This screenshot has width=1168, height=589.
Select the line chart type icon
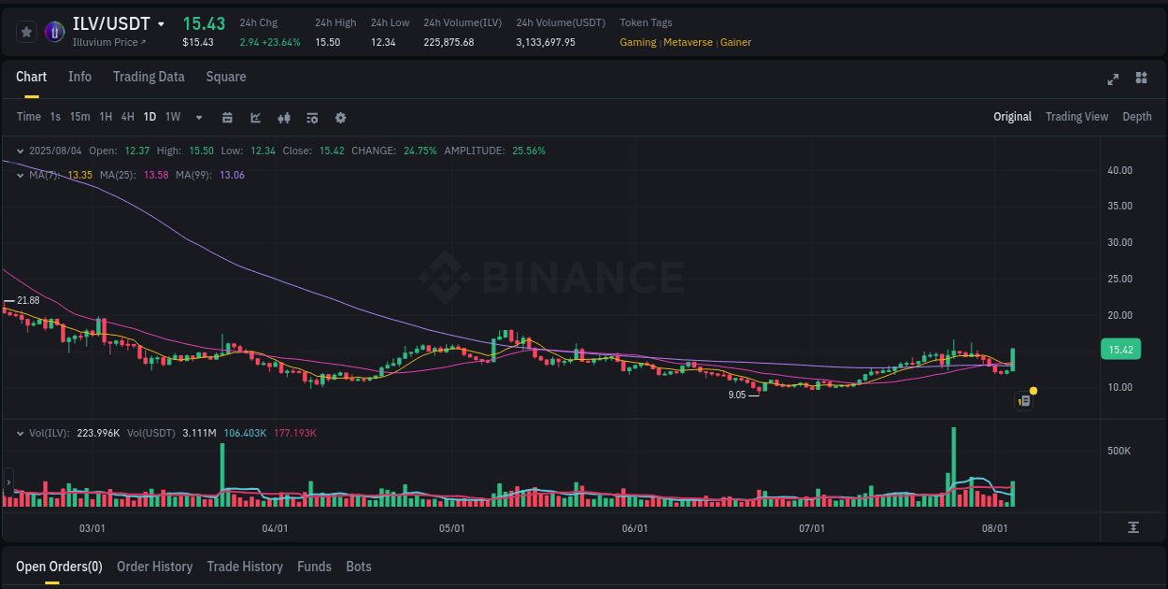pos(255,118)
